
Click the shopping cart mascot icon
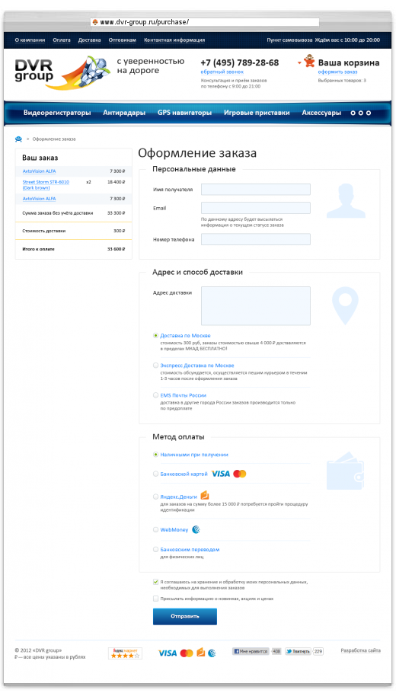pyautogui.click(x=309, y=62)
